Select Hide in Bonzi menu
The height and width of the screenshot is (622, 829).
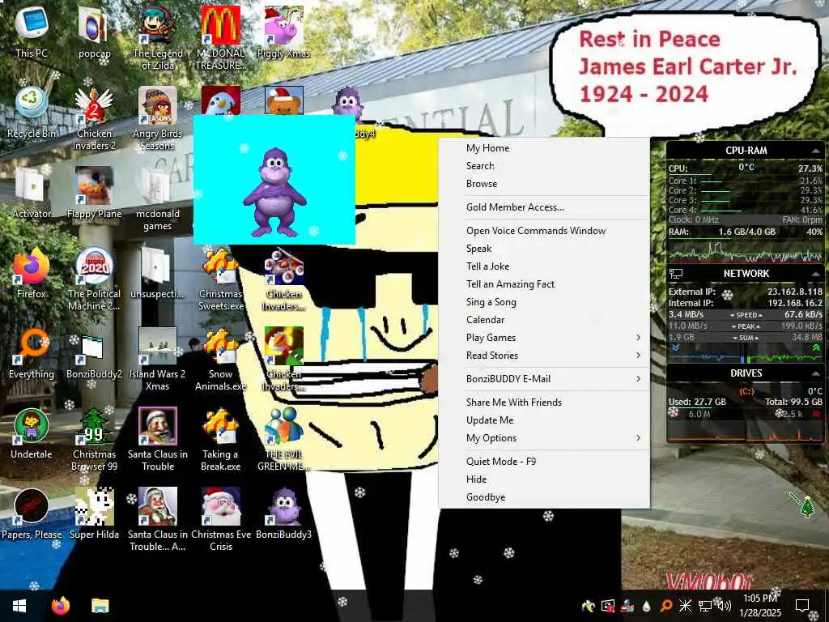[545, 479]
